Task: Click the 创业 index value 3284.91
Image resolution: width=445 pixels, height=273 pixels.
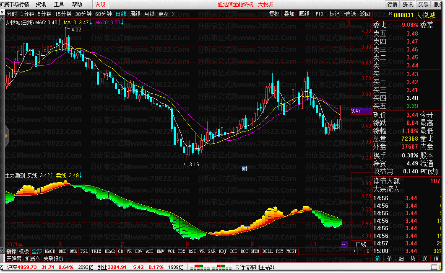Action: 117,267
